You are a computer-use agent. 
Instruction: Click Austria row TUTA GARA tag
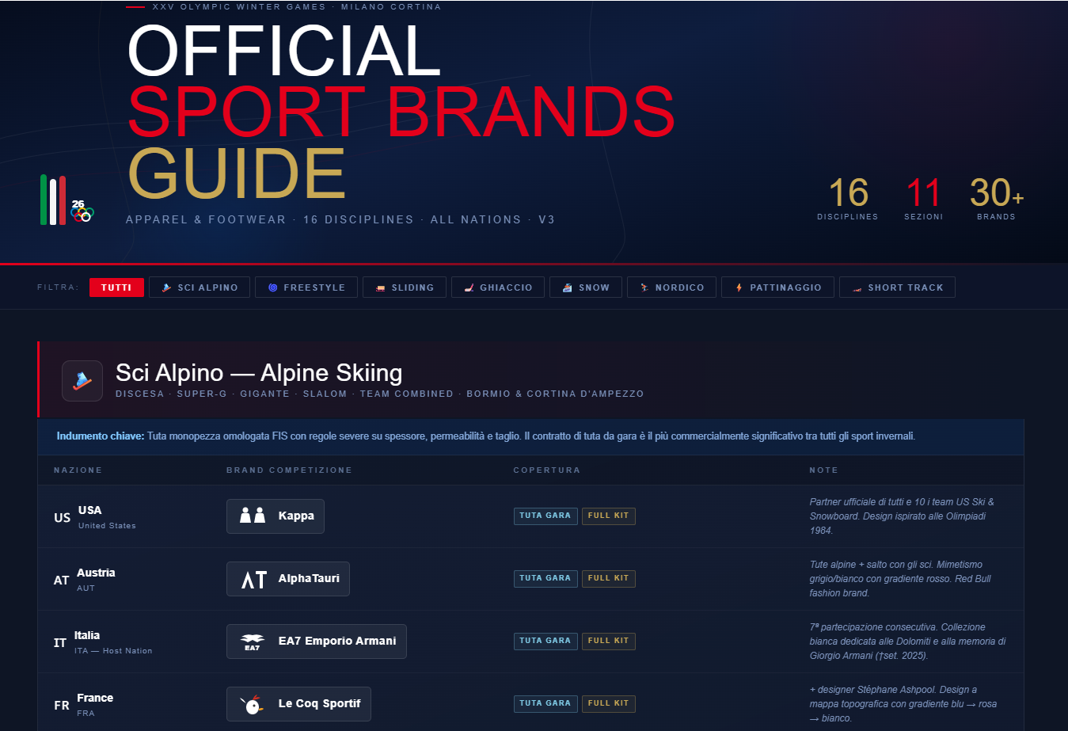coord(545,578)
